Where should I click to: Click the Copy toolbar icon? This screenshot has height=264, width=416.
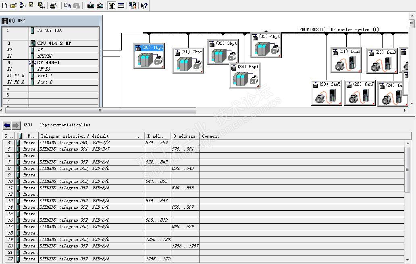(x=67, y=5)
